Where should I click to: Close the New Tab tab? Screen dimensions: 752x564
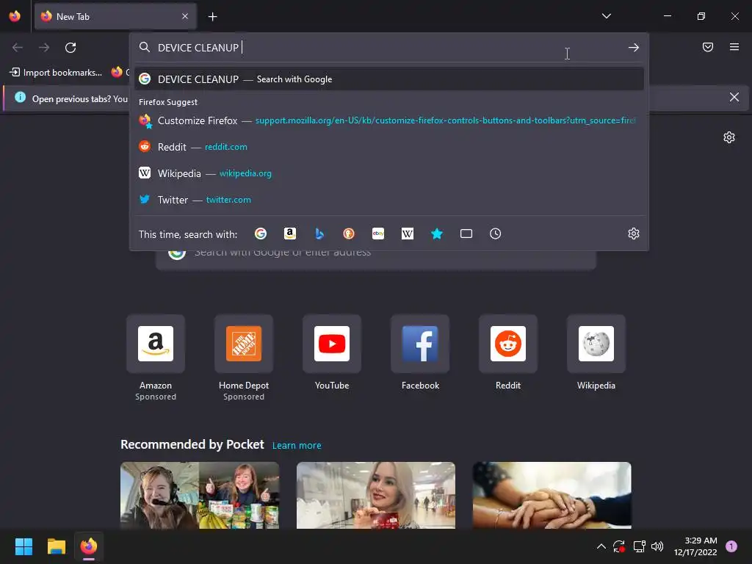[185, 16]
